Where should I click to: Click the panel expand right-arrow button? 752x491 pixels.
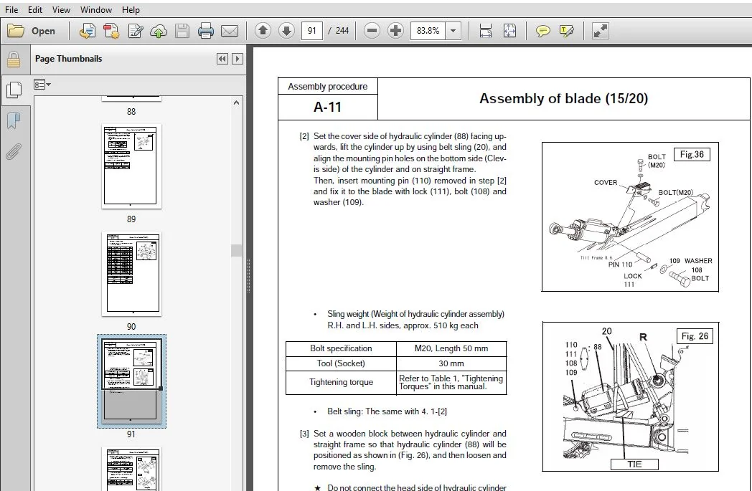click(237, 59)
